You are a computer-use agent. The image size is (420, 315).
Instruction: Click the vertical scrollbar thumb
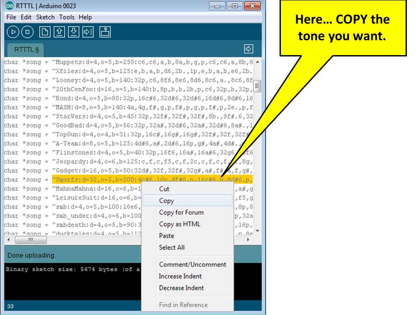257,86
